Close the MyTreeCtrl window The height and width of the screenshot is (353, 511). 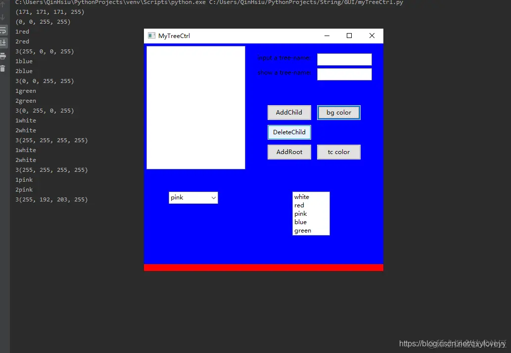pos(372,36)
